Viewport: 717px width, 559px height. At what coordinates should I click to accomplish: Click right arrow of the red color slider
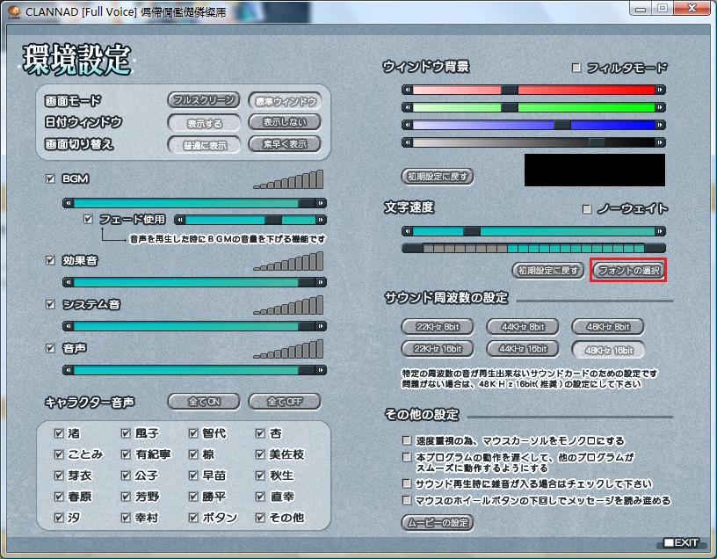click(x=660, y=91)
